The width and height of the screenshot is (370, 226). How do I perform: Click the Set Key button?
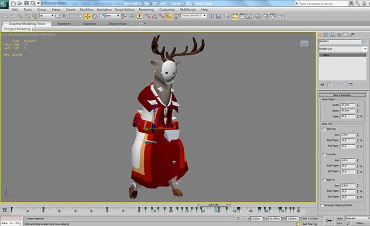339,223
